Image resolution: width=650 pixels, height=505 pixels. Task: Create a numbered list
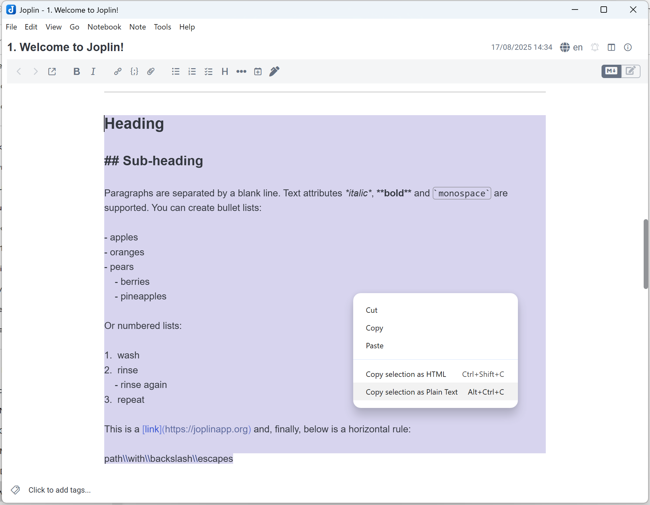click(x=192, y=71)
